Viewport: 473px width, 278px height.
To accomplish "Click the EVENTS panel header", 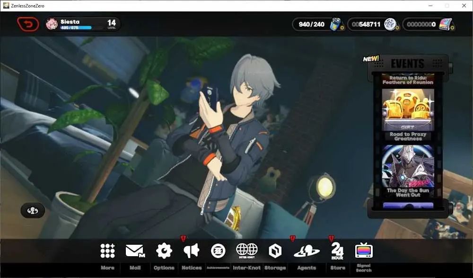I will click(408, 63).
